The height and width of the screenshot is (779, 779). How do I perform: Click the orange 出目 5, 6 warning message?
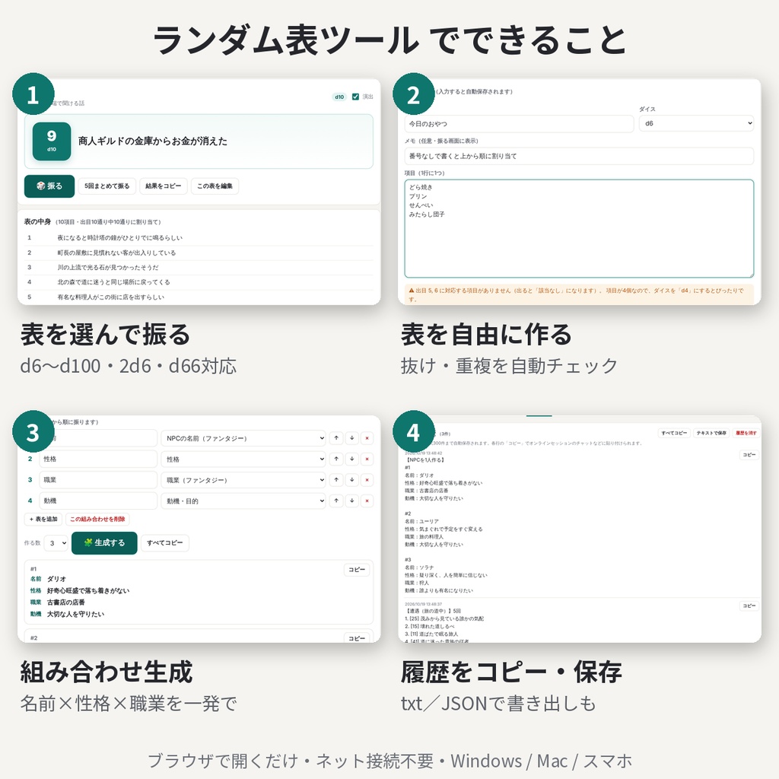tap(579, 294)
